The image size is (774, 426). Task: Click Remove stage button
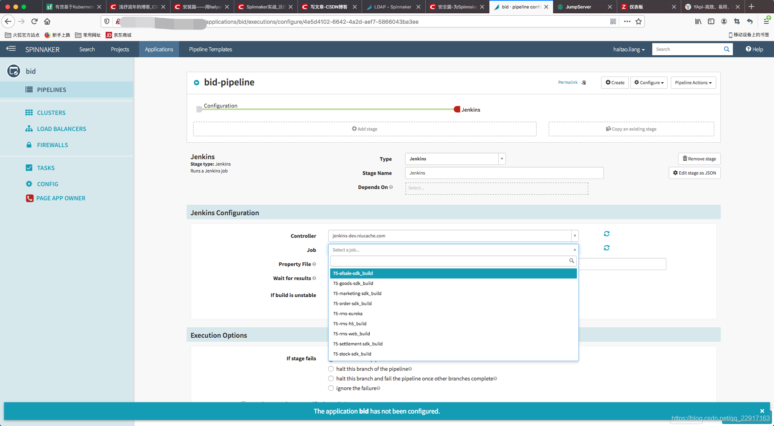coord(699,159)
